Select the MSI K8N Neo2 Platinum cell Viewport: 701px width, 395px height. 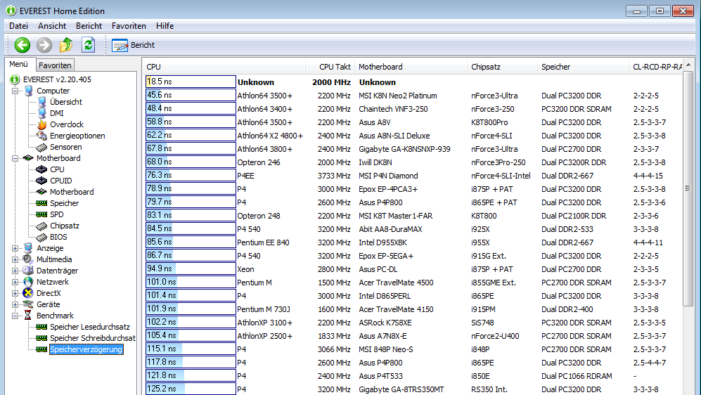398,96
